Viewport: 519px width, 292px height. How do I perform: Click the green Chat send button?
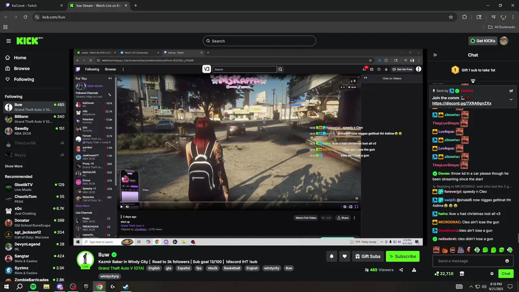click(x=506, y=274)
